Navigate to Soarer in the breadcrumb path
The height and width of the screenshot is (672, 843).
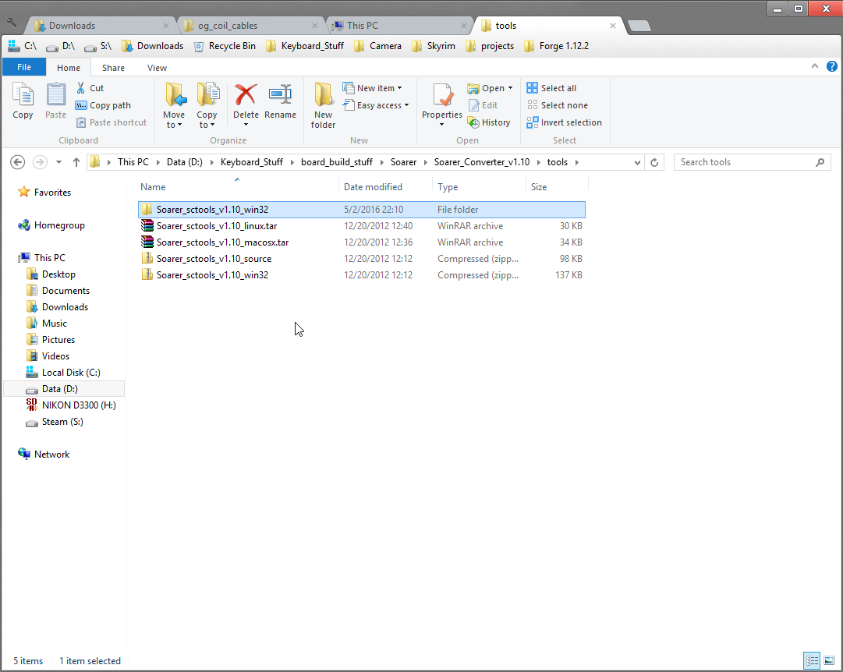click(403, 162)
